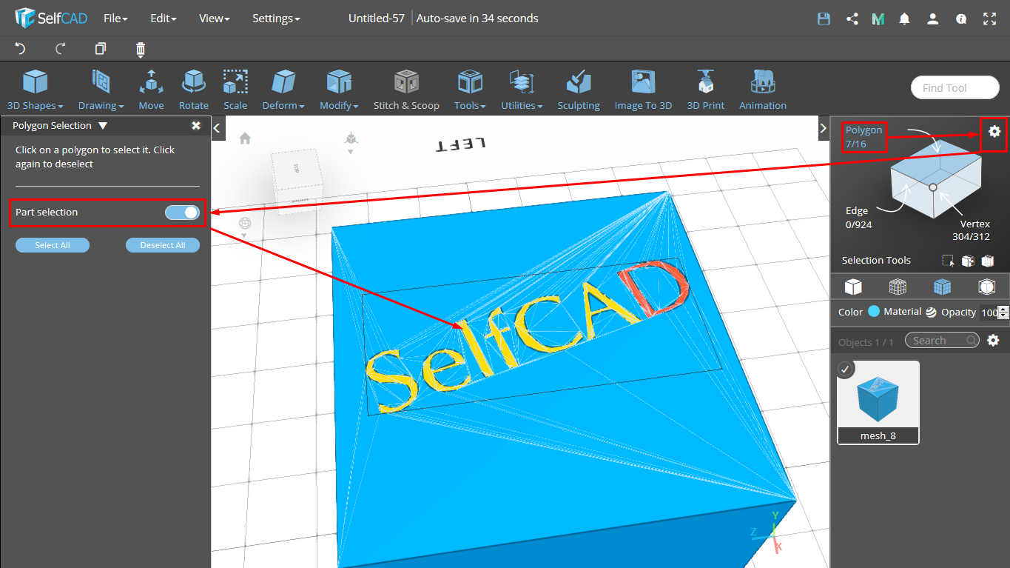The image size is (1010, 568).
Task: Open the MyMiniFactory M icon
Action: coord(878,19)
